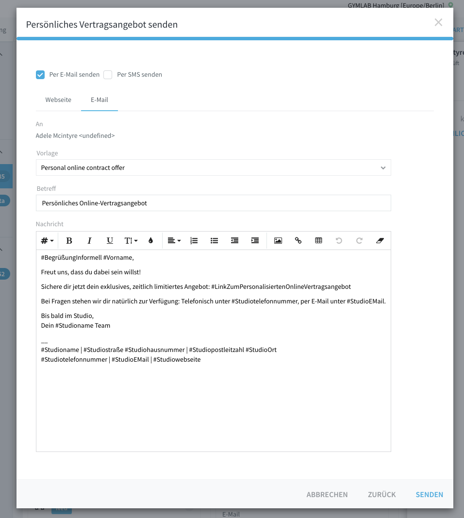This screenshot has width=464, height=518.
Task: Select the E-Mail tab
Action: pyautogui.click(x=99, y=100)
